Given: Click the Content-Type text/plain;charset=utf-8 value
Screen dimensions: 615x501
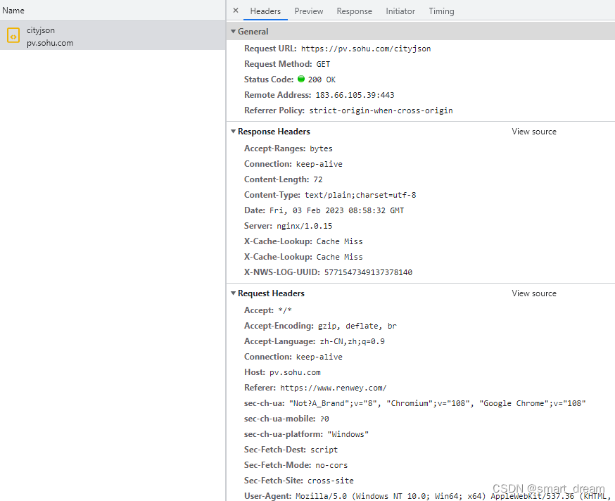Looking at the screenshot, I should tap(360, 195).
